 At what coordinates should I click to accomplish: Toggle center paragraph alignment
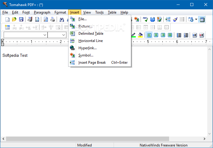click(x=156, y=35)
